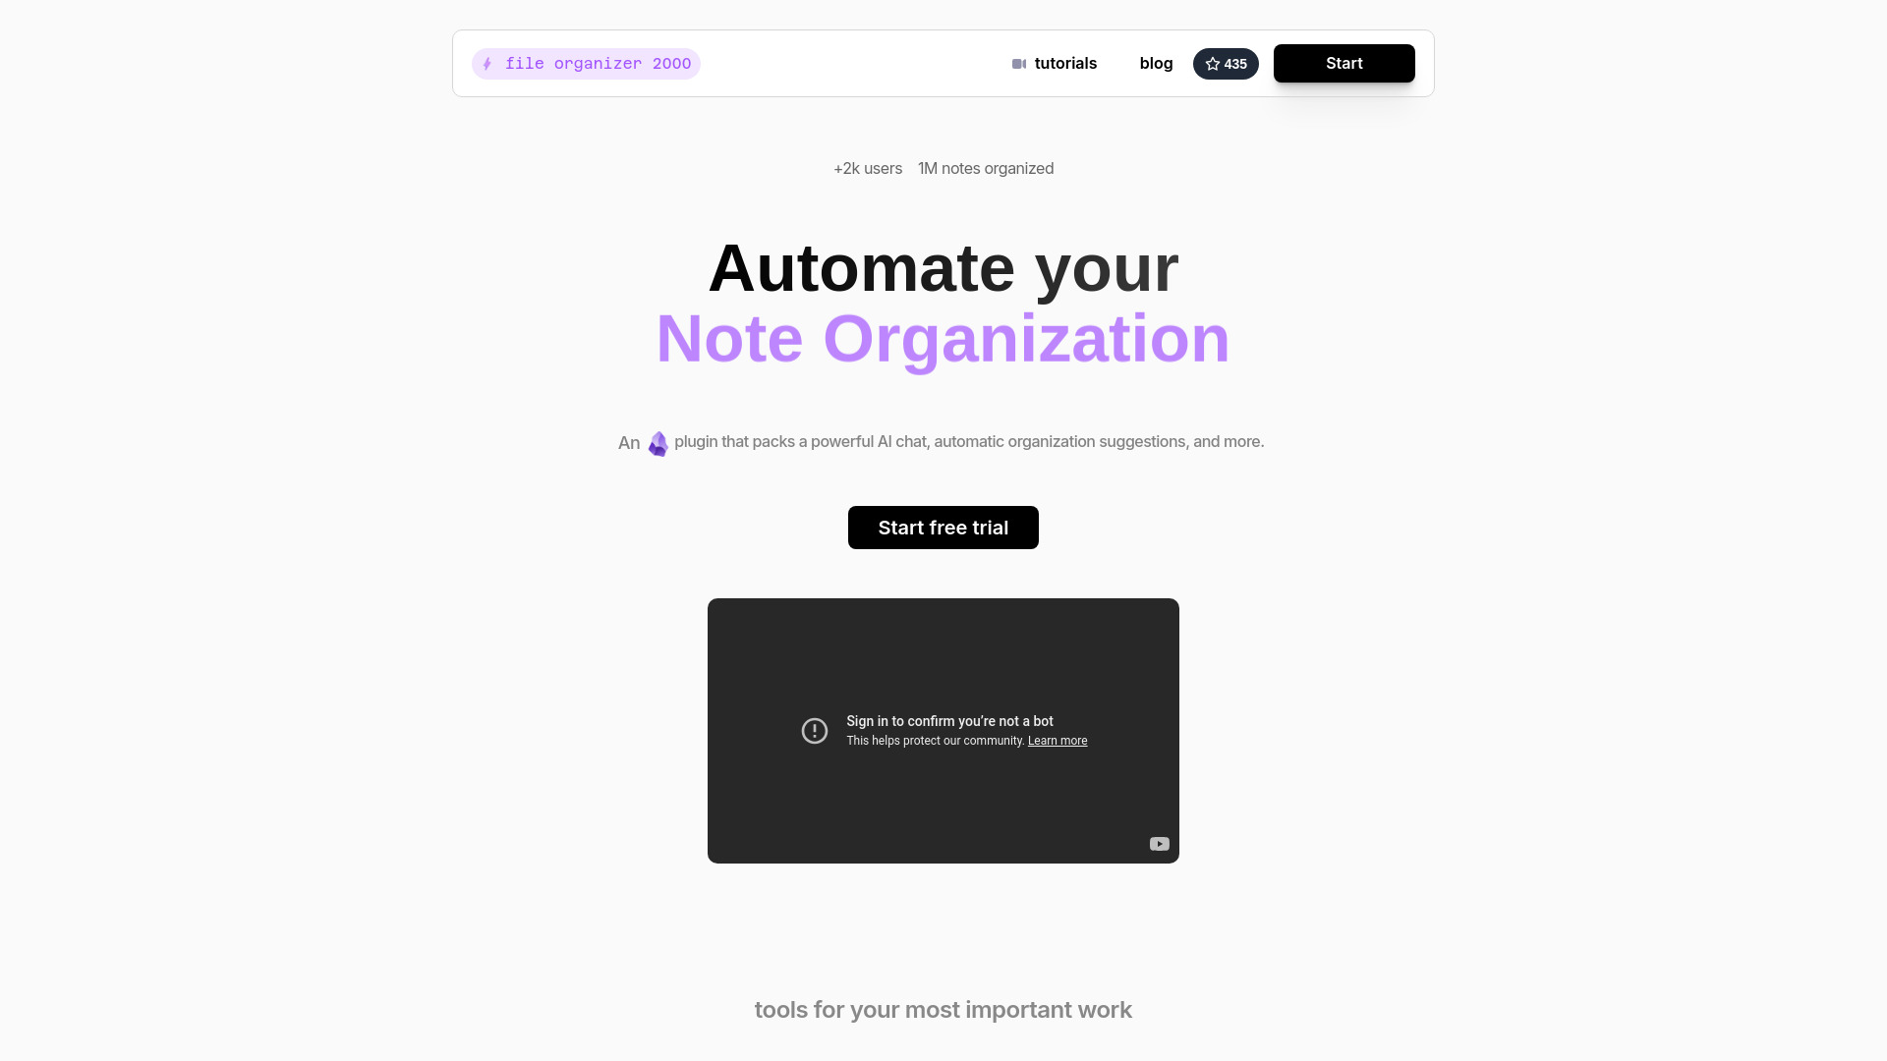Image resolution: width=1887 pixels, height=1061 pixels.
Task: Click the star icon next to 435
Action: tap(1211, 64)
